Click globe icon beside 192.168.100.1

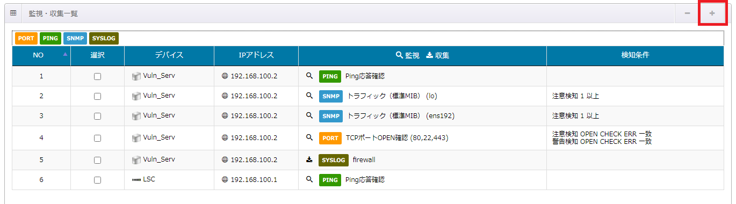(225, 180)
